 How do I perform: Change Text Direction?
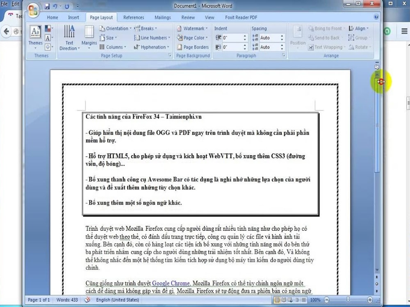[x=69, y=37]
